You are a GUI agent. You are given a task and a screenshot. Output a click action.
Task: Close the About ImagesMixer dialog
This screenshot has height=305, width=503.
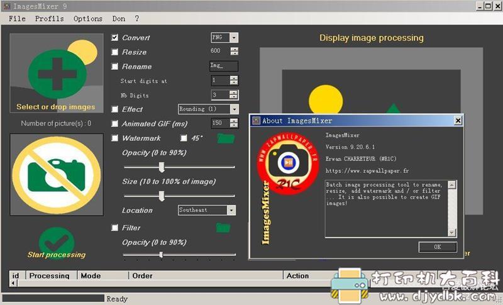(458, 121)
